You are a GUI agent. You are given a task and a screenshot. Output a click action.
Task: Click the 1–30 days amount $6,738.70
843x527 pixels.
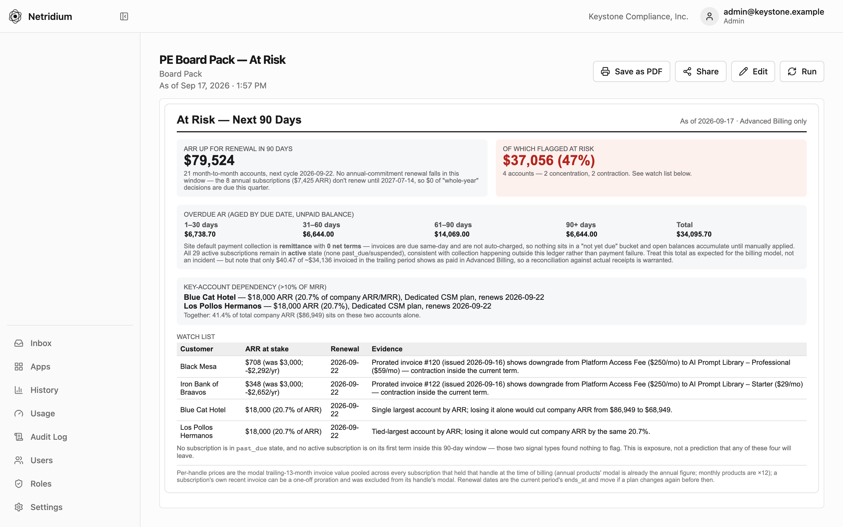[x=200, y=234]
